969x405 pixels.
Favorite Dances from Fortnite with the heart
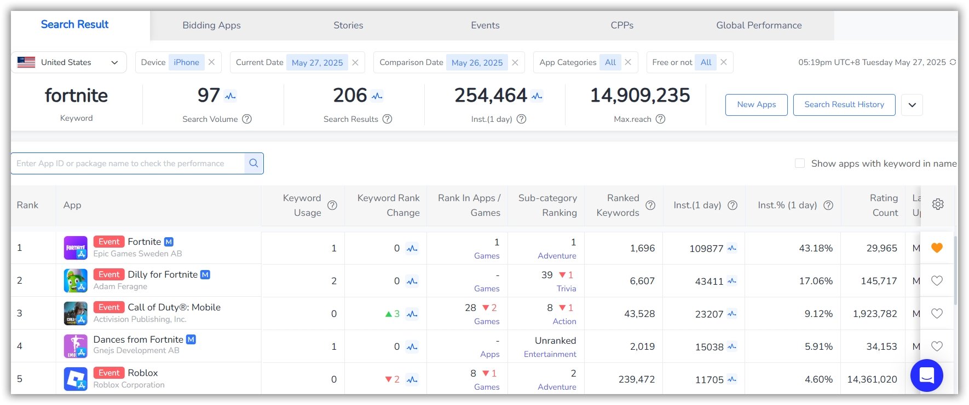(x=937, y=346)
